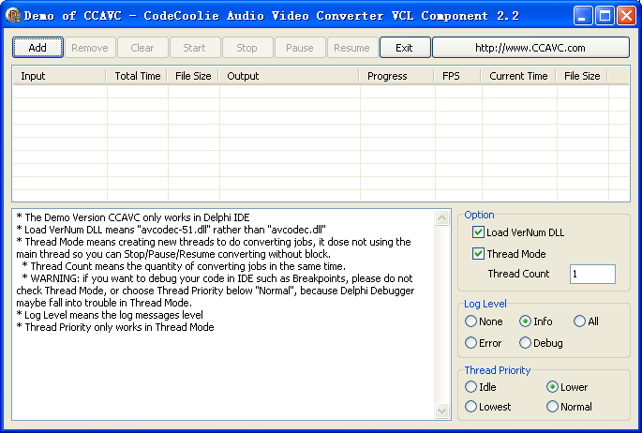Click the scroll down arrow in notes box
Screen dimensions: 642x433
tap(441, 411)
